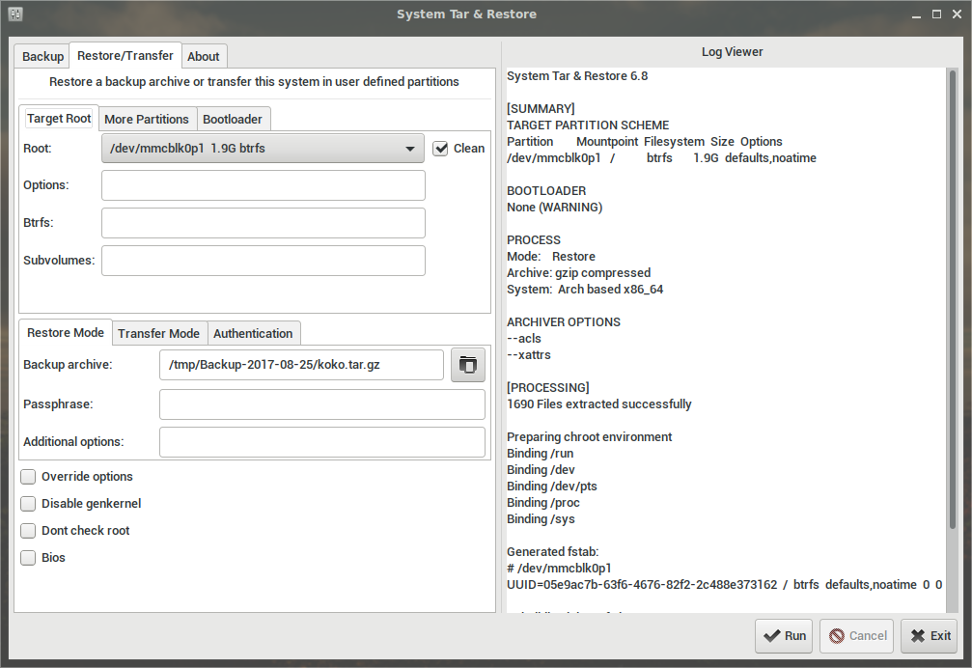Screen dimensions: 972x668
Task: Maximize the System Tar & Restore window
Action: 936,14
